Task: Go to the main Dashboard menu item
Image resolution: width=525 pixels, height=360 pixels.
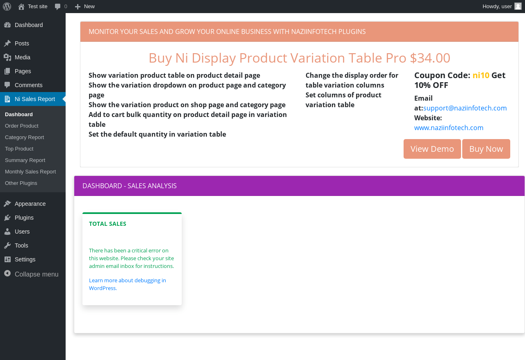Action: click(x=33, y=25)
